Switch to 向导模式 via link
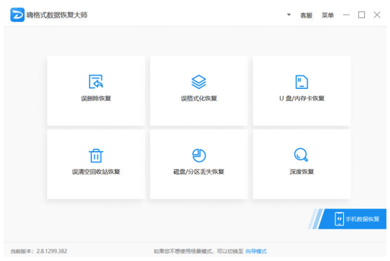 tap(256, 251)
